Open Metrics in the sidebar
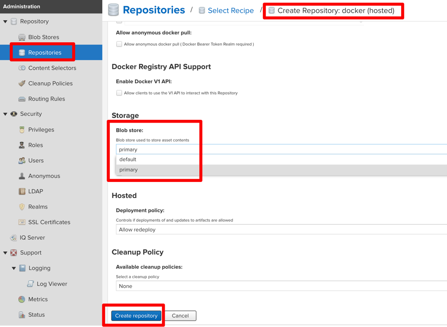Screen dimensions: 447x327 pos(38,299)
